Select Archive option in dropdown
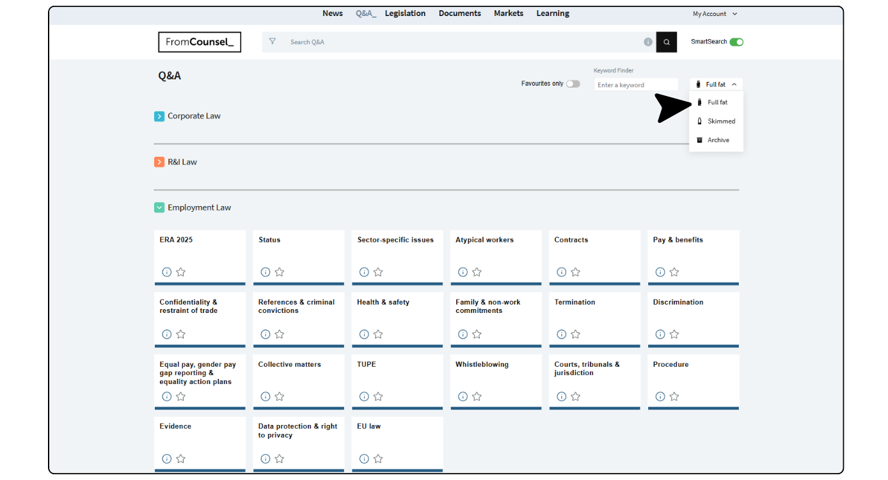The image size is (888, 480). pyautogui.click(x=717, y=140)
